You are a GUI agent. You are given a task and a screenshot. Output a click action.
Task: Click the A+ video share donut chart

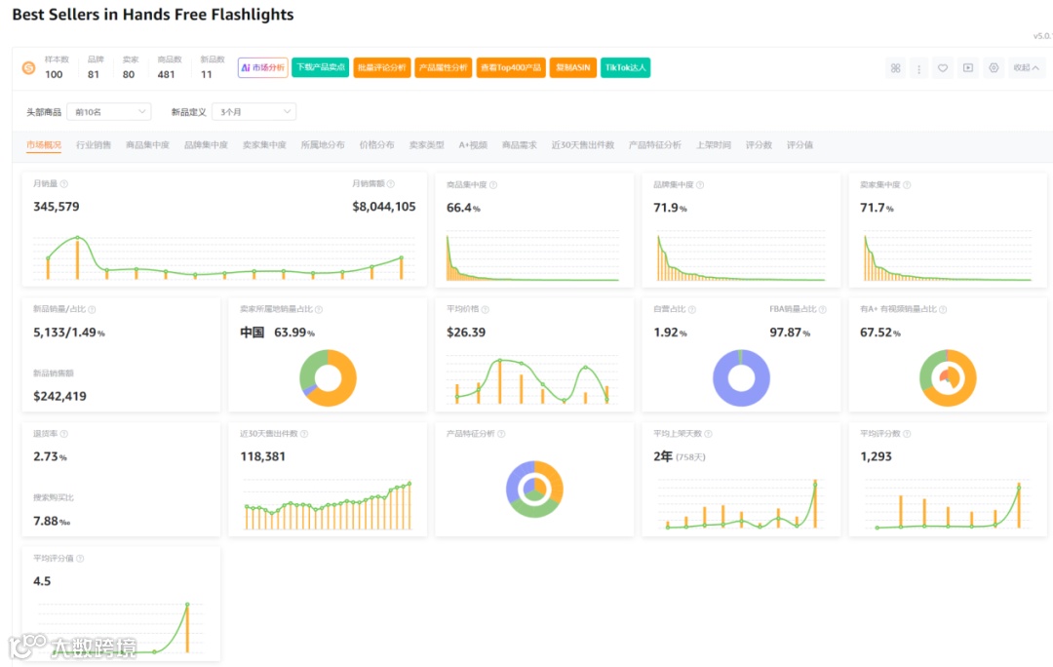point(948,378)
